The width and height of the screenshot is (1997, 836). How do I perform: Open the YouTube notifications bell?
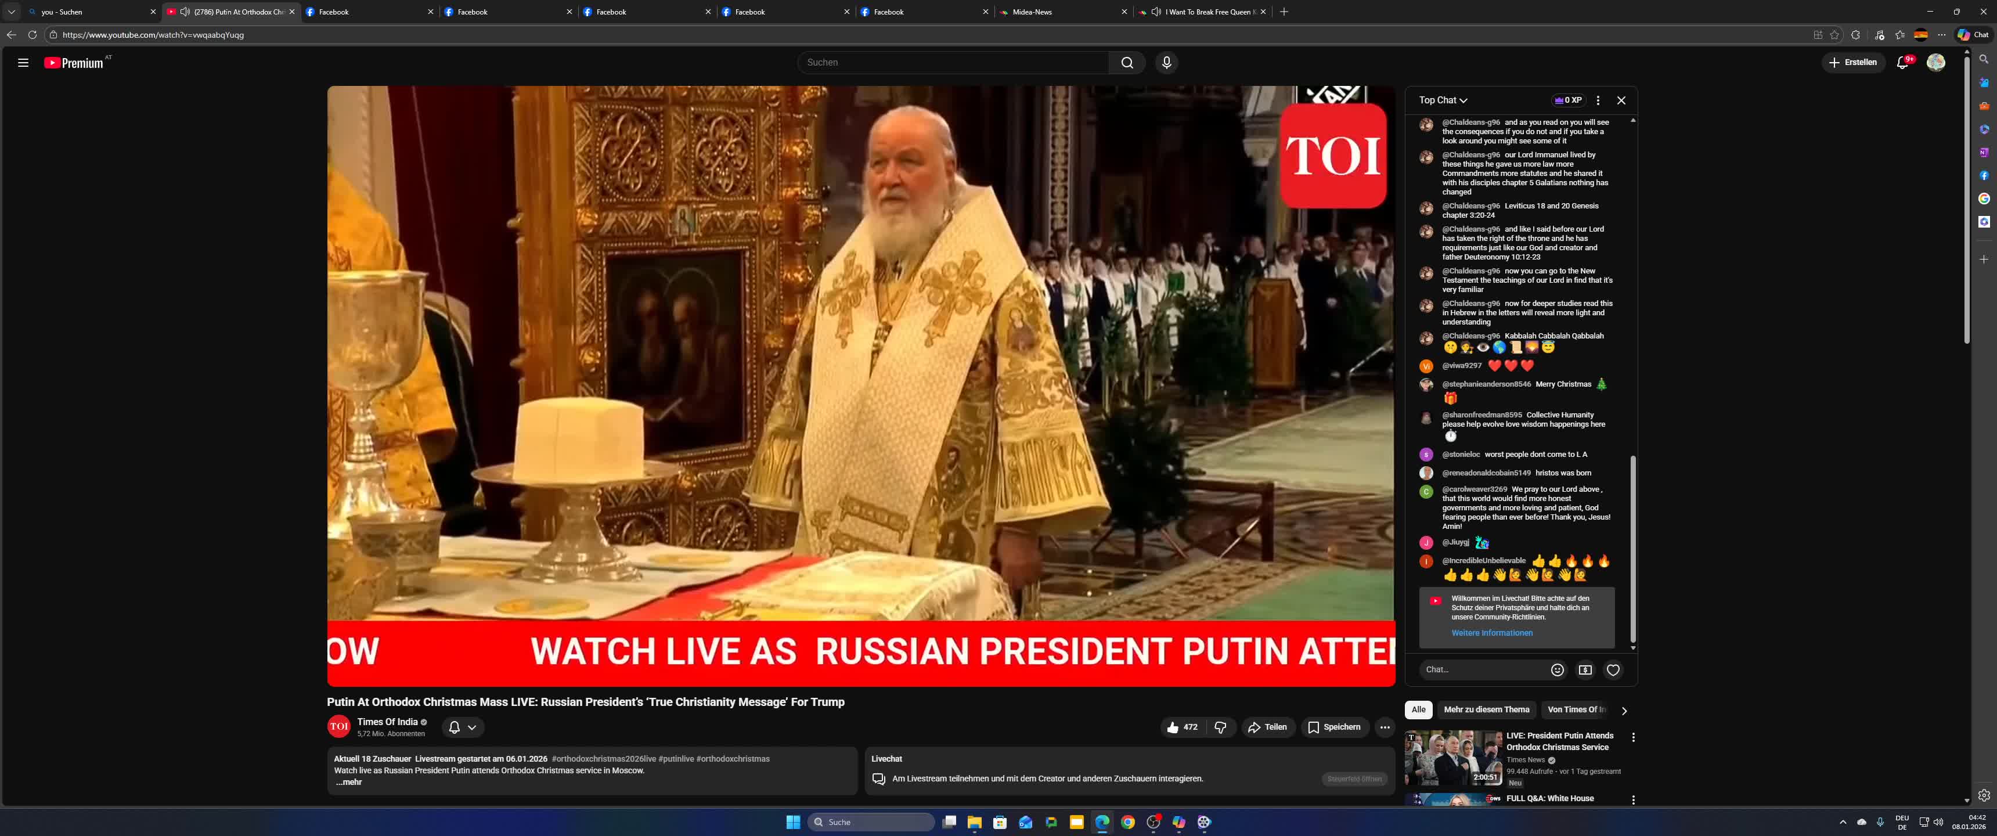[1902, 63]
